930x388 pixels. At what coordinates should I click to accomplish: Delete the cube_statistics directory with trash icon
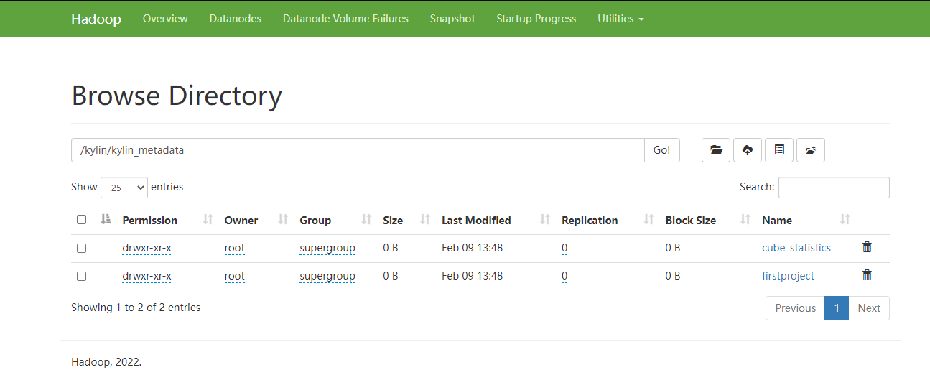click(x=867, y=247)
